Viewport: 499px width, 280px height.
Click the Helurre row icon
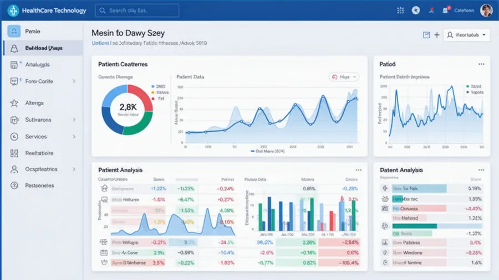point(104,200)
